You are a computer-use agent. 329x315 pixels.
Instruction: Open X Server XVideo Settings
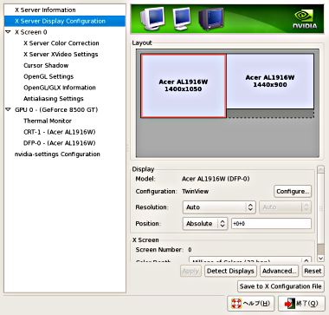61,54
